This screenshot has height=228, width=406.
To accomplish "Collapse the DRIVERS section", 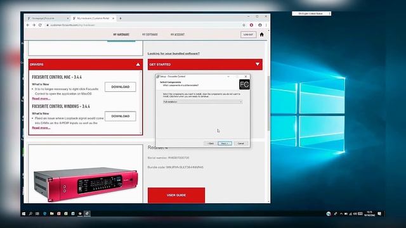I will tap(138, 65).
